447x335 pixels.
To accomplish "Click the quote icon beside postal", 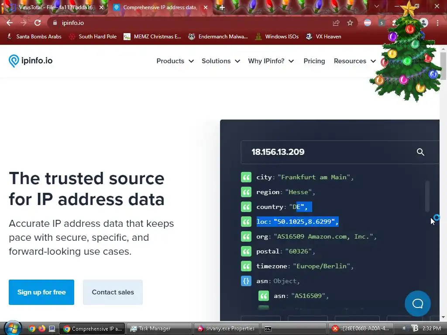I will [246, 251].
